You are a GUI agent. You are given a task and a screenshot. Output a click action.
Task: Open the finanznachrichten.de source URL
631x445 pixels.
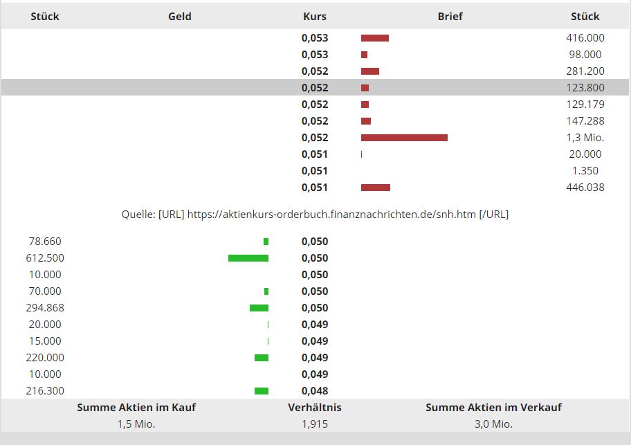[331, 215]
